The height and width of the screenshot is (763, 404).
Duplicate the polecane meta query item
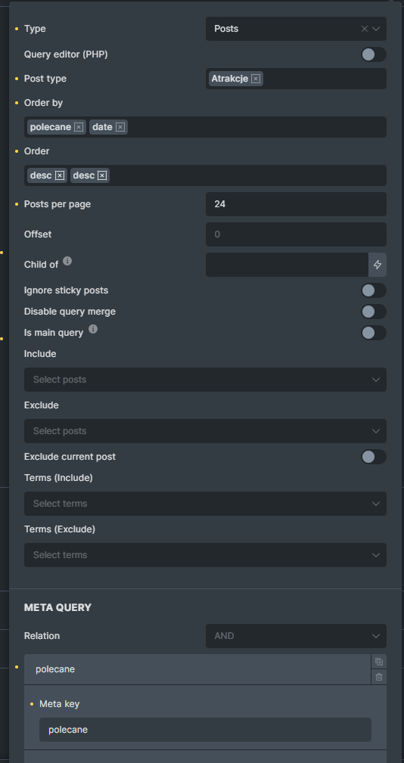point(379,662)
